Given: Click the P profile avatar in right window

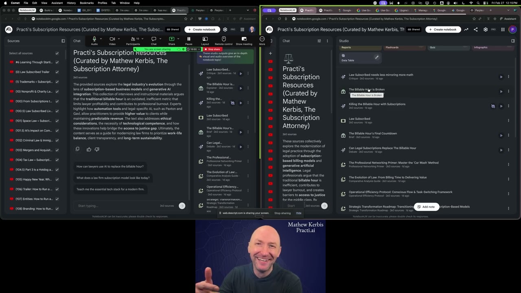Looking at the screenshot, I should pyautogui.click(x=512, y=29).
